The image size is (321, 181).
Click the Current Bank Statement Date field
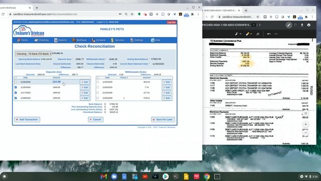point(158,64)
